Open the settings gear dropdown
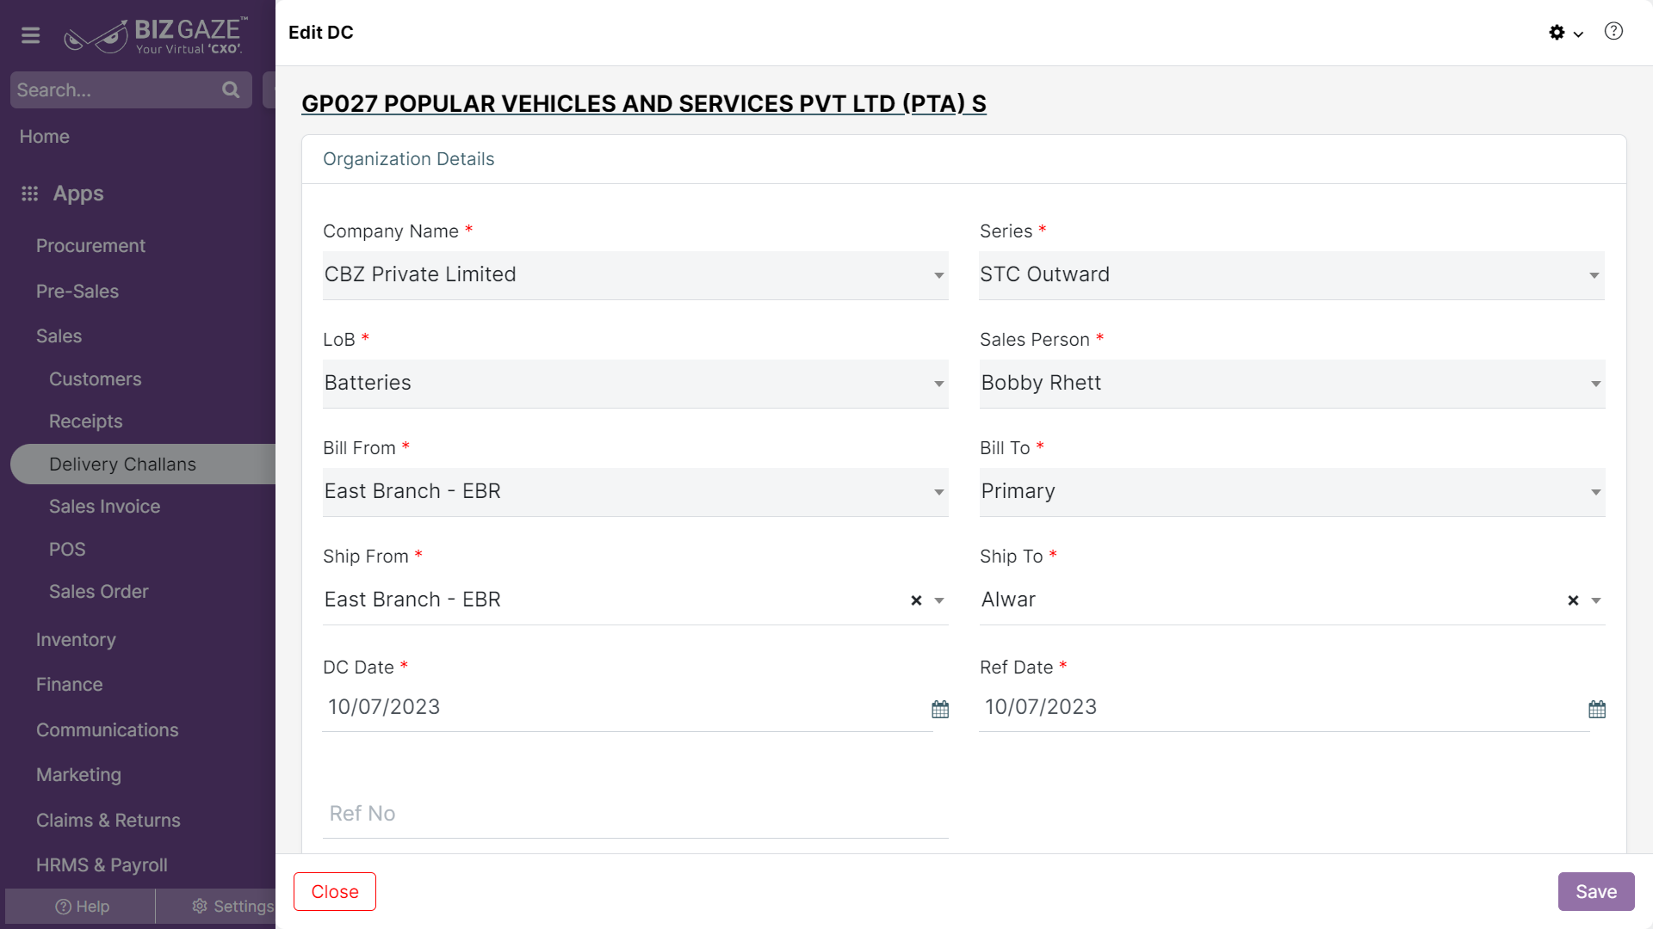The height and width of the screenshot is (929, 1653). coord(1566,33)
